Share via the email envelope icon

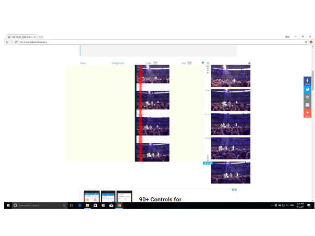pyautogui.click(x=308, y=105)
